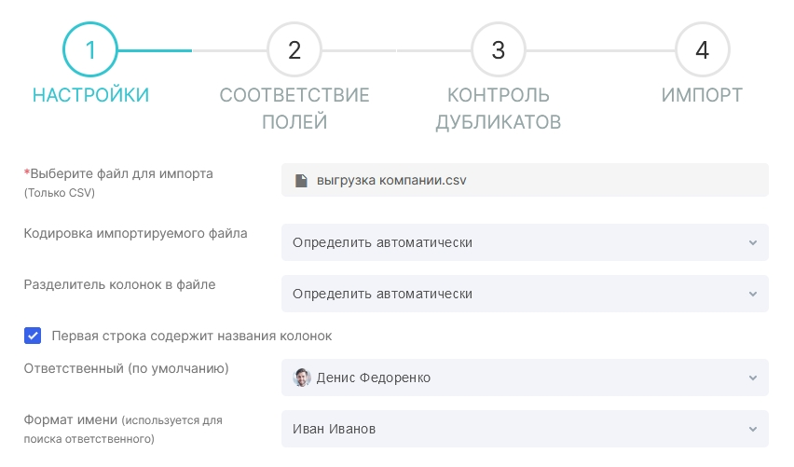794x467 pixels.
Task: Go to the ИМПОРТ step label
Action: point(702,95)
